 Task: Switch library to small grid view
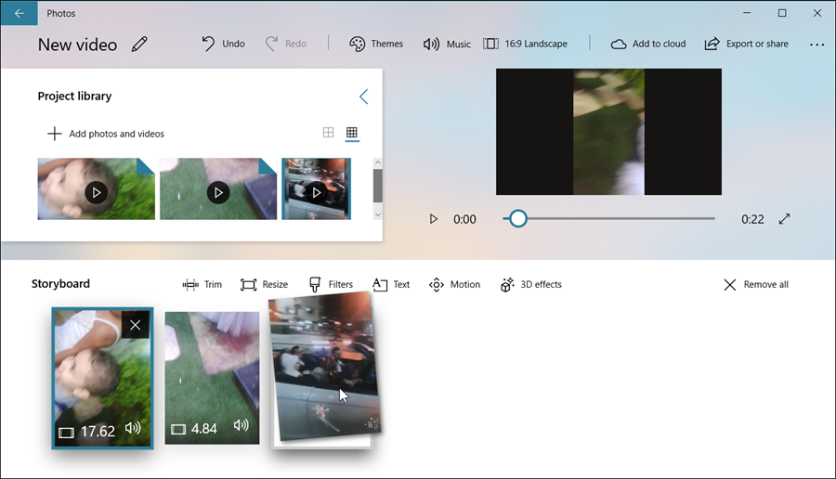[x=352, y=133]
